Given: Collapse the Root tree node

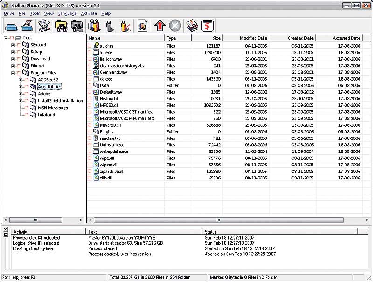Looking at the screenshot, I should tap(6, 38).
